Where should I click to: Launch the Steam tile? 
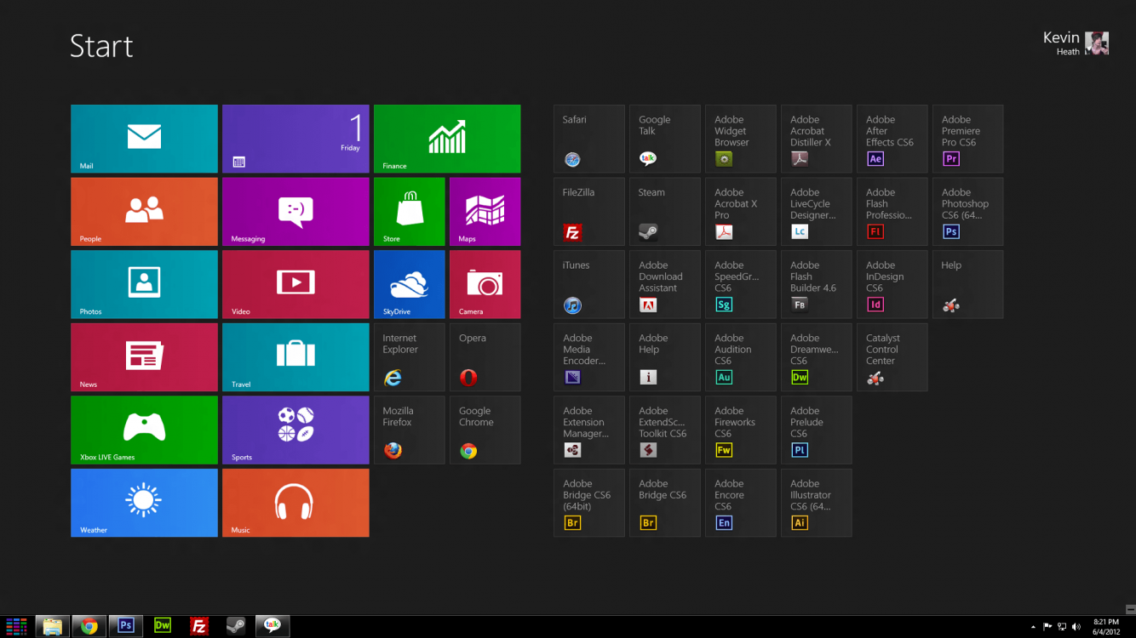665,212
